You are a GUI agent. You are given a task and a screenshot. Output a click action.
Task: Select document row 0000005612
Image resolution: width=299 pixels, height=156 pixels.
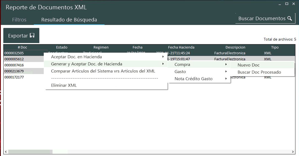(x=14, y=59)
